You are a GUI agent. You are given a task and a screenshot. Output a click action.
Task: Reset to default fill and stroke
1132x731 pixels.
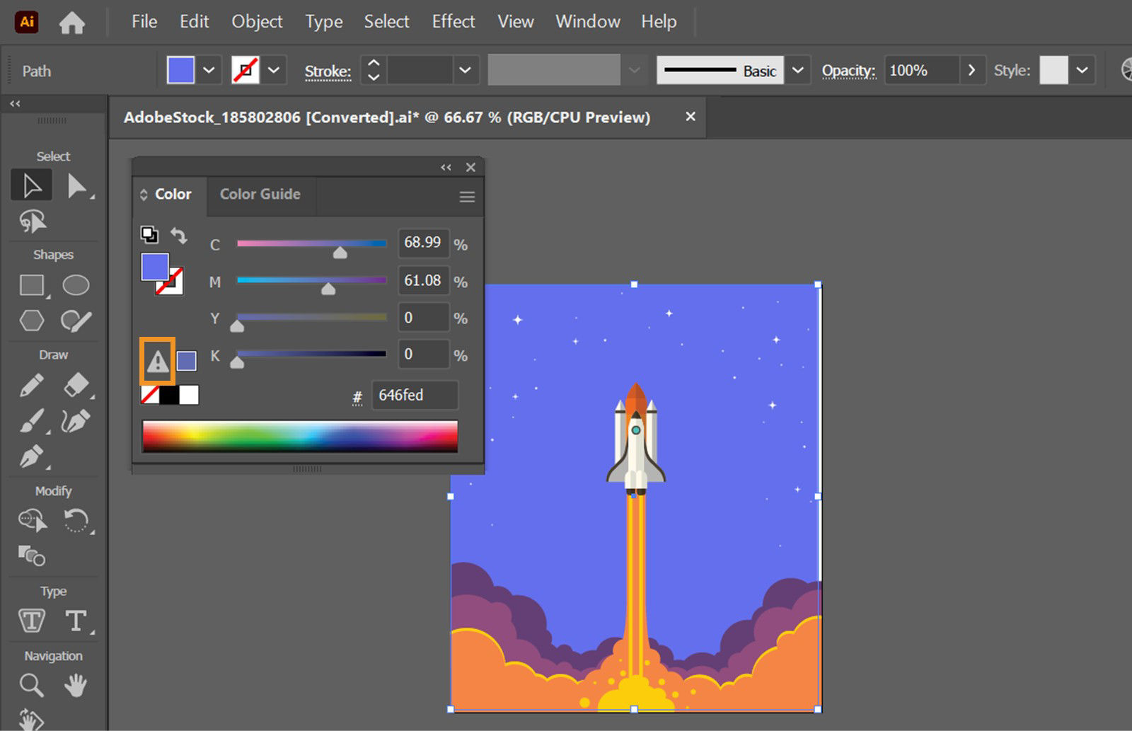pyautogui.click(x=149, y=234)
